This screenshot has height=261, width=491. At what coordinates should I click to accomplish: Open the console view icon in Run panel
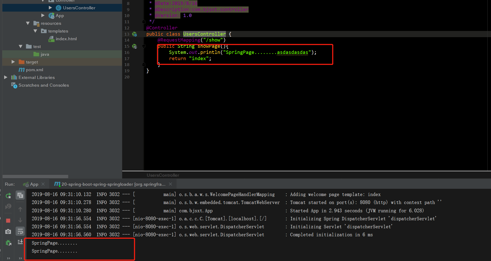pos(20,195)
